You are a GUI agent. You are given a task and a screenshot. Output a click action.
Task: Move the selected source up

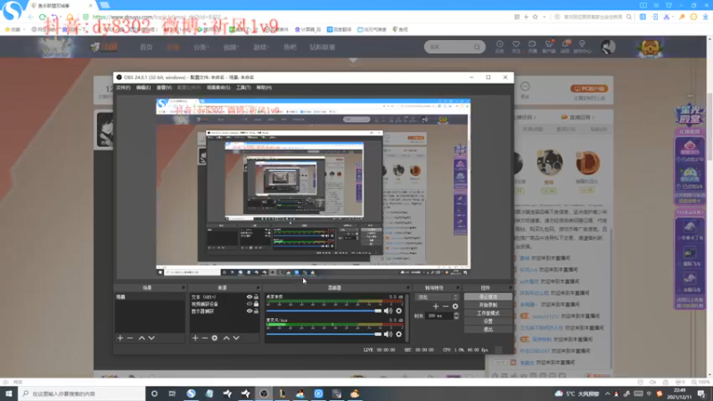coord(226,338)
